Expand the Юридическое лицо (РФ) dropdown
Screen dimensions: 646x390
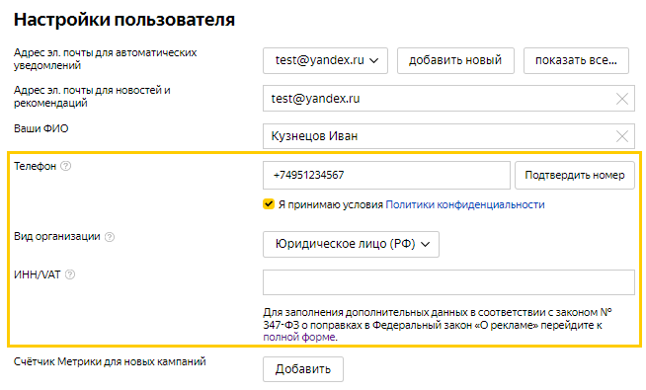pyautogui.click(x=351, y=244)
